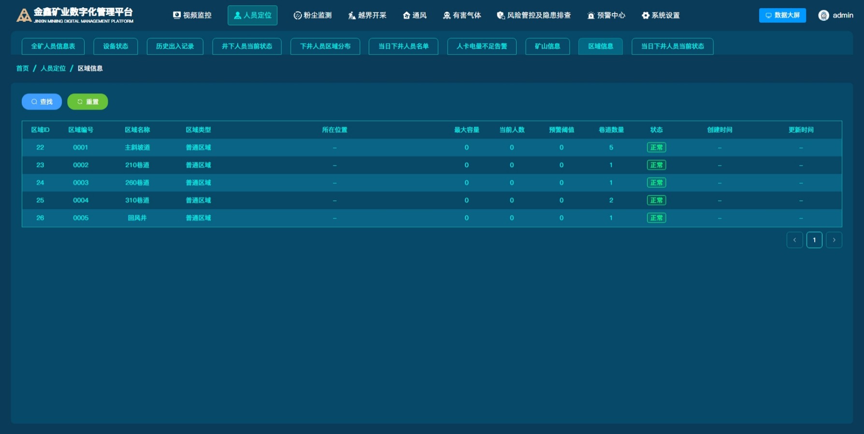Click the 首页 breadcrumb link
Image resolution: width=864 pixels, height=434 pixels.
coord(22,69)
